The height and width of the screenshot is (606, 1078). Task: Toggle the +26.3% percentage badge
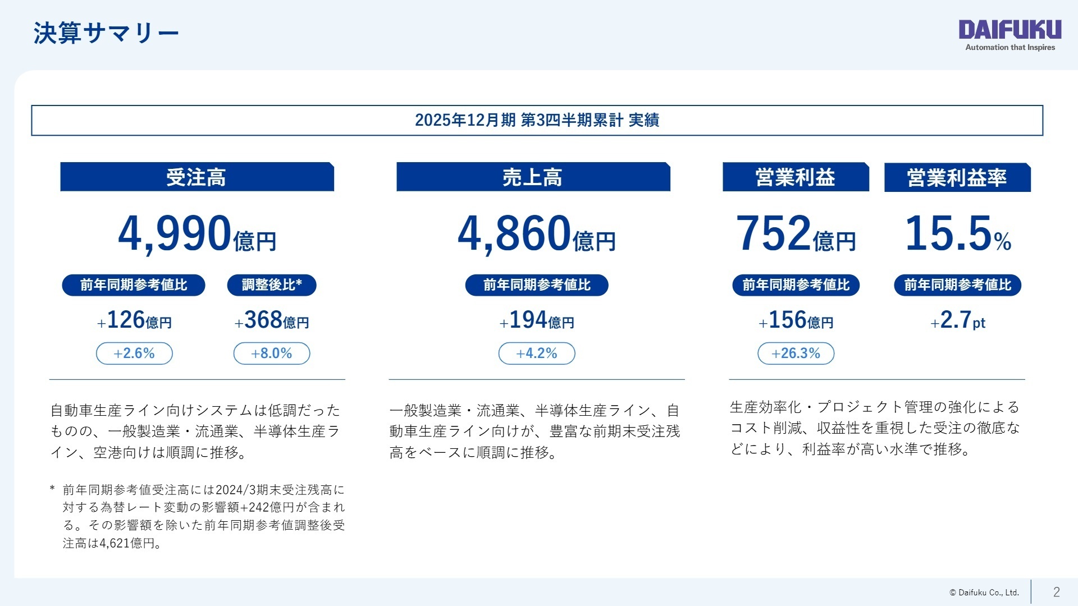796,353
